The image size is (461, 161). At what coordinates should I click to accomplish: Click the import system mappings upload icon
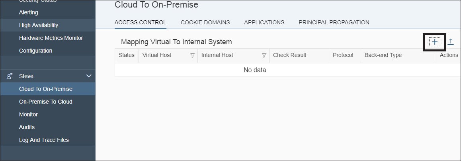[x=450, y=42]
